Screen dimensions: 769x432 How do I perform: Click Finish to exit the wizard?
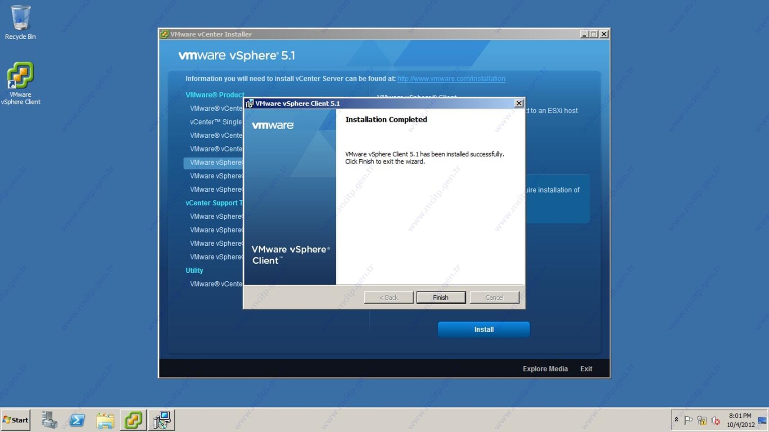tap(441, 297)
